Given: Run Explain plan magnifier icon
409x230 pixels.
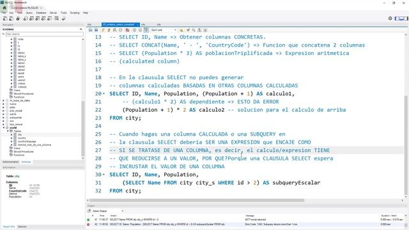Looking at the screenshot, I should [x=114, y=30].
